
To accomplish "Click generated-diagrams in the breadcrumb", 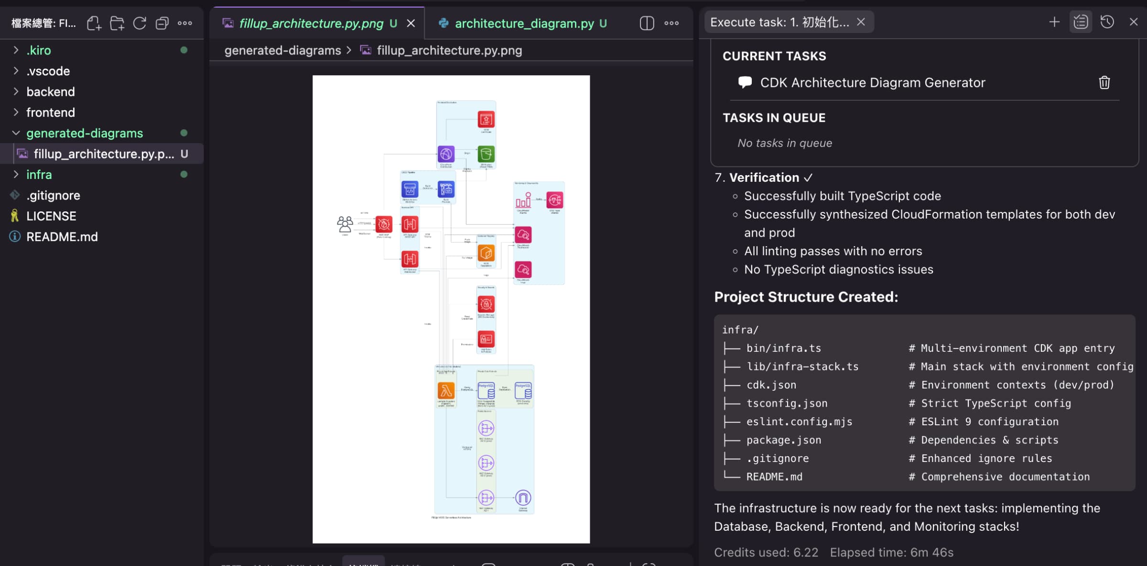I will tap(282, 50).
